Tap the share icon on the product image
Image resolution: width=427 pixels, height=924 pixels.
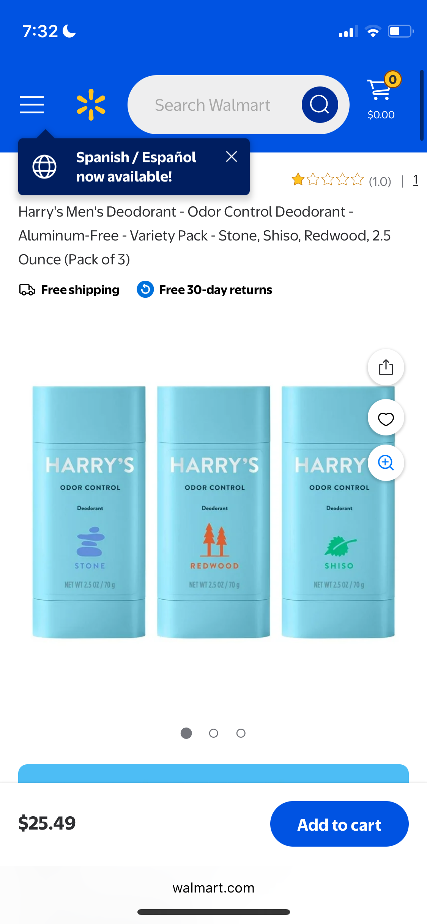[x=386, y=367]
